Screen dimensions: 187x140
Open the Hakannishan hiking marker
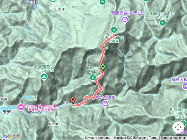163,23
